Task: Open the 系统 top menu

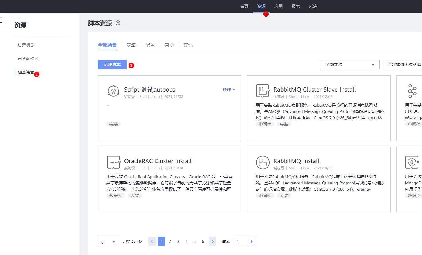Action: [313, 6]
